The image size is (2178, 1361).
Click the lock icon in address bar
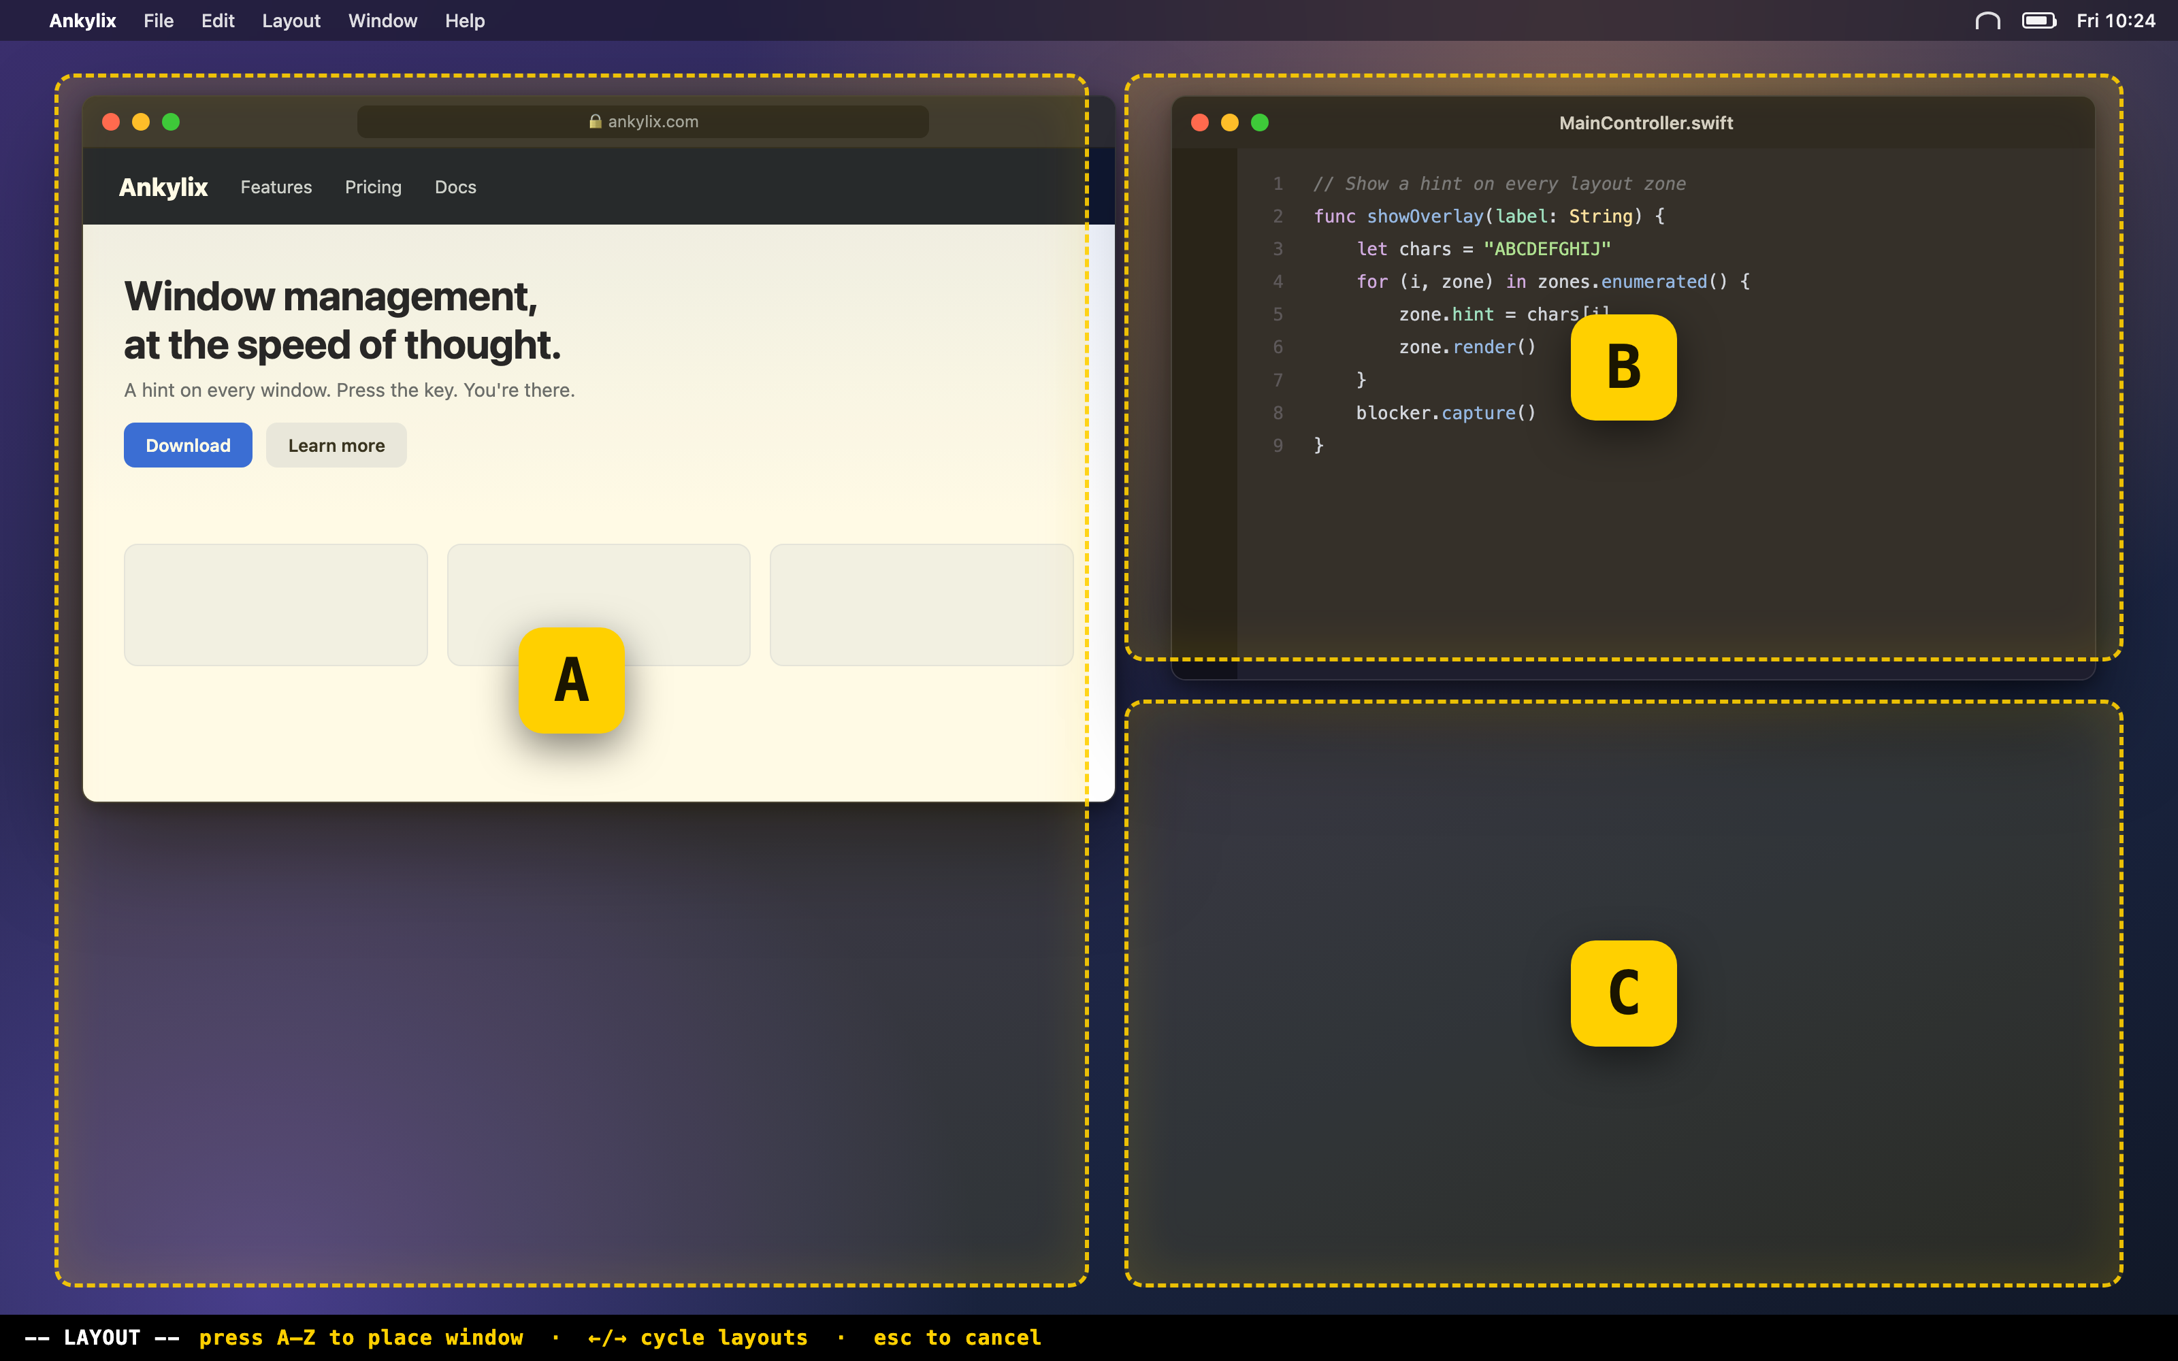[595, 122]
